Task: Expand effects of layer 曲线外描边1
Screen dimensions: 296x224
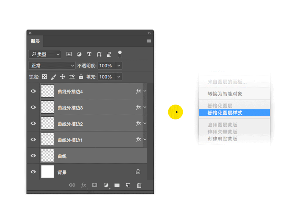Action: [145, 139]
